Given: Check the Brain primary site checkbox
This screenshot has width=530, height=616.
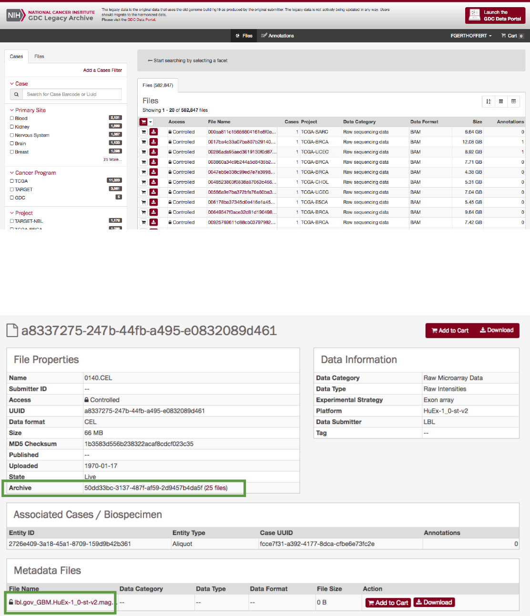Looking at the screenshot, I should 12,143.
